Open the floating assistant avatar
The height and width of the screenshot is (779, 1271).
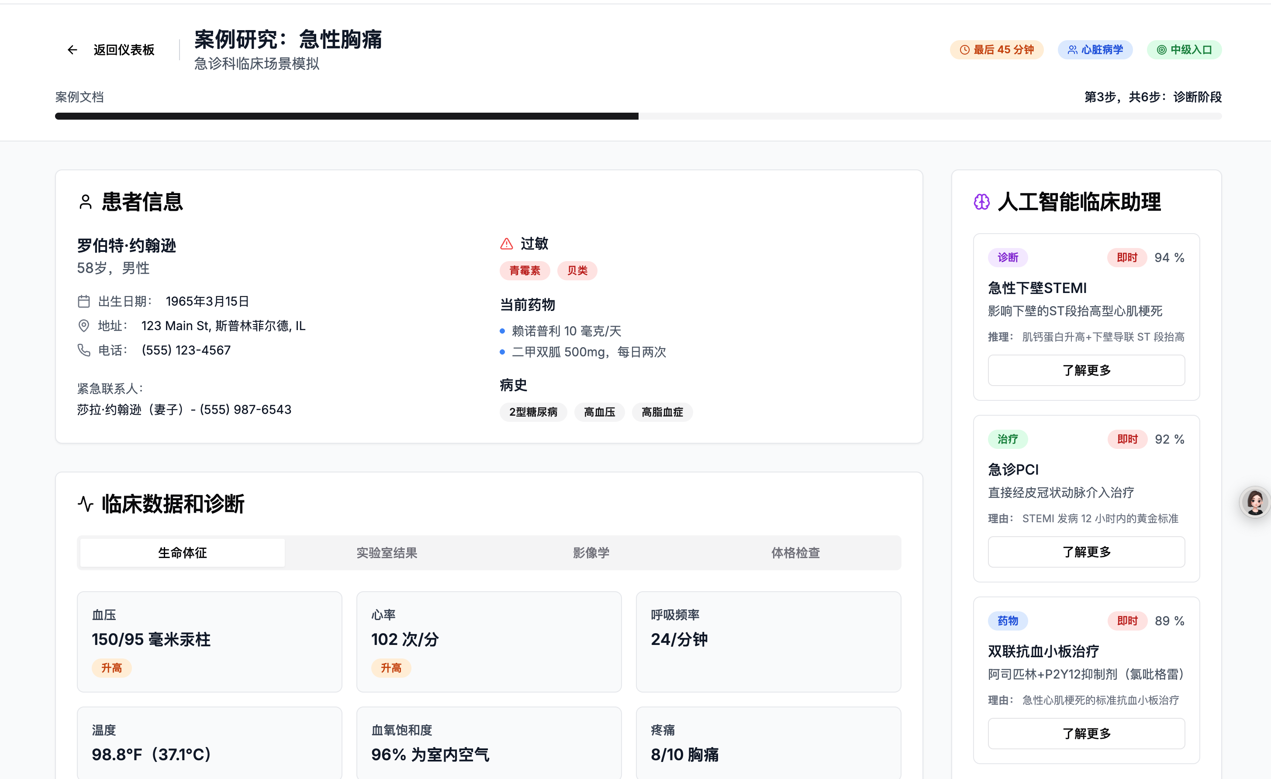coord(1254,502)
